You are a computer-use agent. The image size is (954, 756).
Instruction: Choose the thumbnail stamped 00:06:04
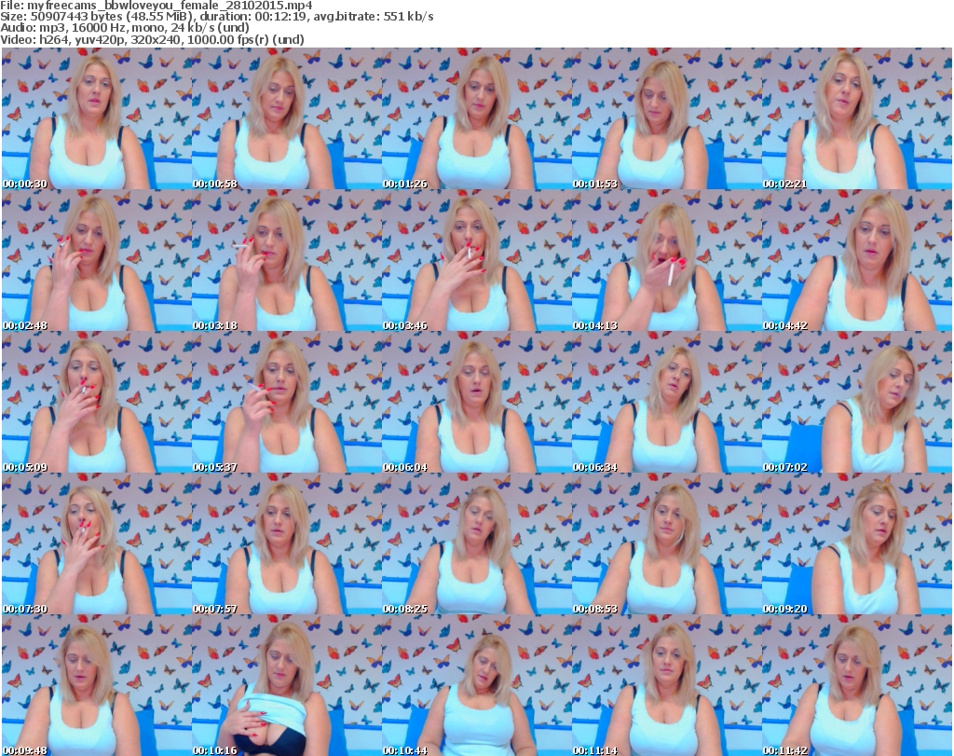[x=476, y=403]
